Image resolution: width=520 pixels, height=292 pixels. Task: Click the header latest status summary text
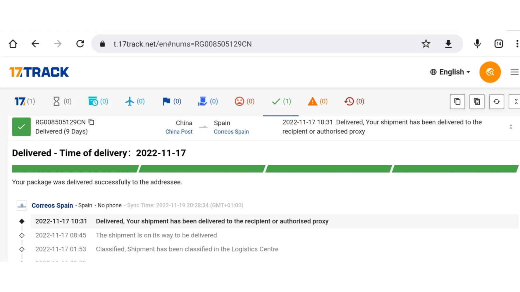coord(382,127)
